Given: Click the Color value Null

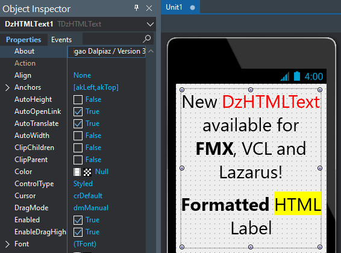Looking at the screenshot, I should (102, 172).
